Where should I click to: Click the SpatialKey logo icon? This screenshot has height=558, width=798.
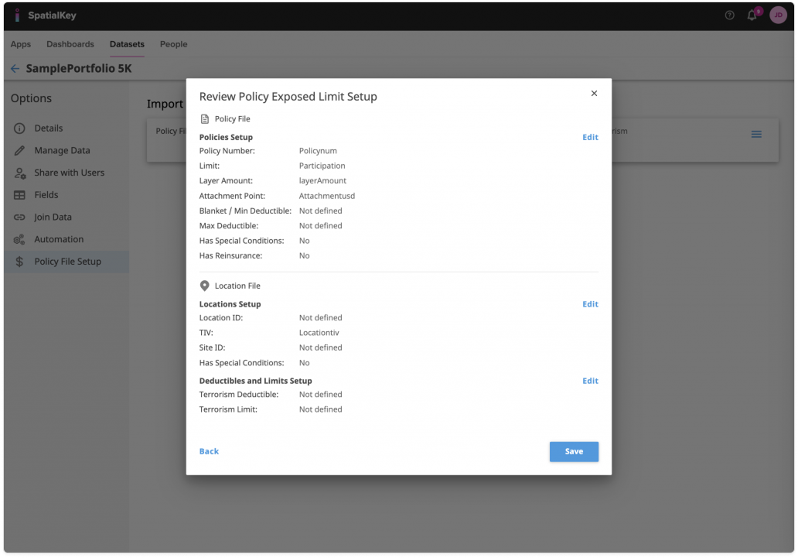click(x=17, y=15)
